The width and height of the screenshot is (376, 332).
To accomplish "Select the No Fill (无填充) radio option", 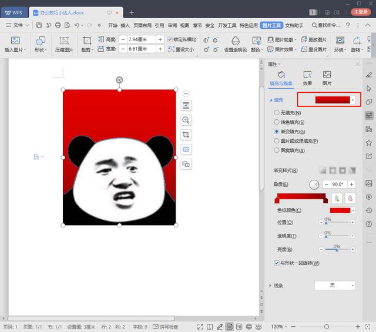I will pos(277,113).
